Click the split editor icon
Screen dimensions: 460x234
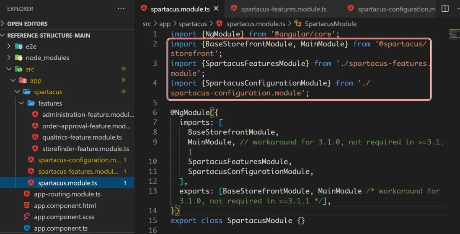point(445,8)
